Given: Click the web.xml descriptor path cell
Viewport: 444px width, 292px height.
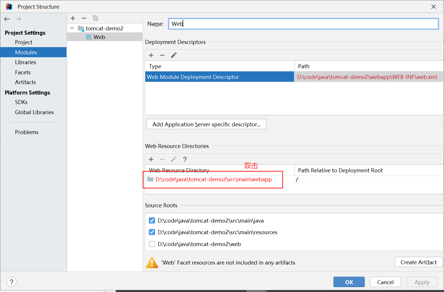Looking at the screenshot, I should (x=369, y=77).
